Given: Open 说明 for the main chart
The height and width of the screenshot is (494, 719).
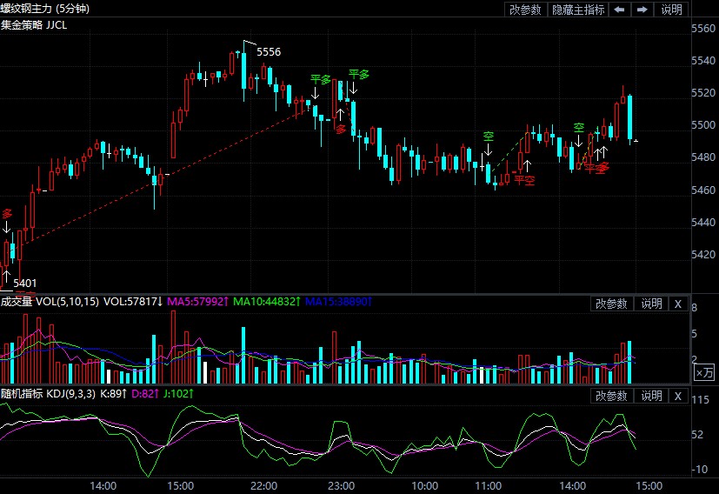Looking at the screenshot, I should tap(671, 10).
